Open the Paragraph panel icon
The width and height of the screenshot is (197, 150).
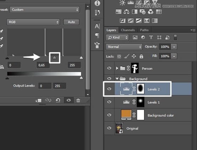click(97, 36)
